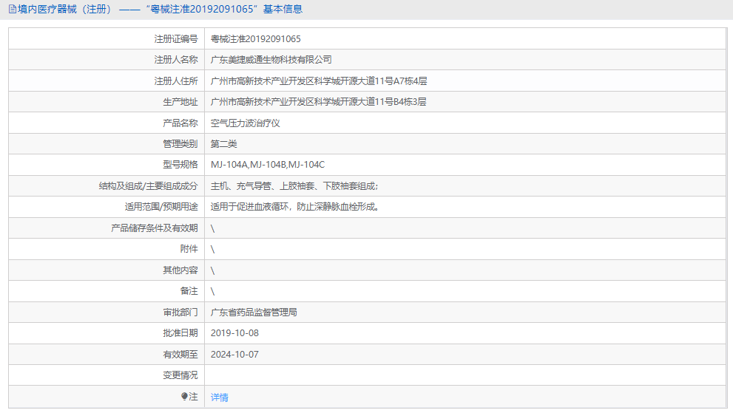Select registration number 粤械注准20192091065 in the table
Image resolution: width=733 pixels, height=413 pixels.
(256, 38)
